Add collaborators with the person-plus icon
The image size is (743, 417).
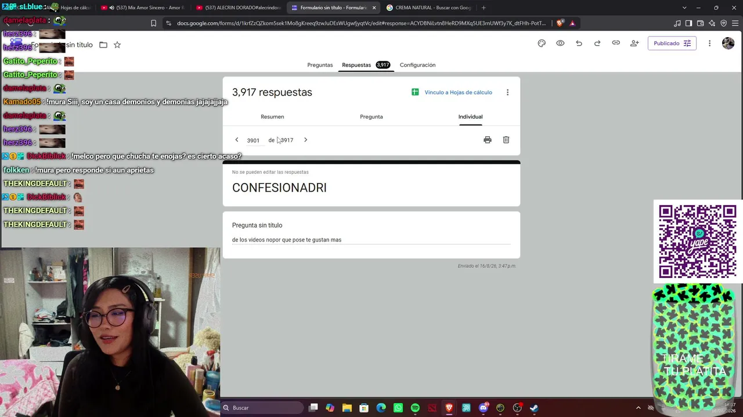(634, 43)
